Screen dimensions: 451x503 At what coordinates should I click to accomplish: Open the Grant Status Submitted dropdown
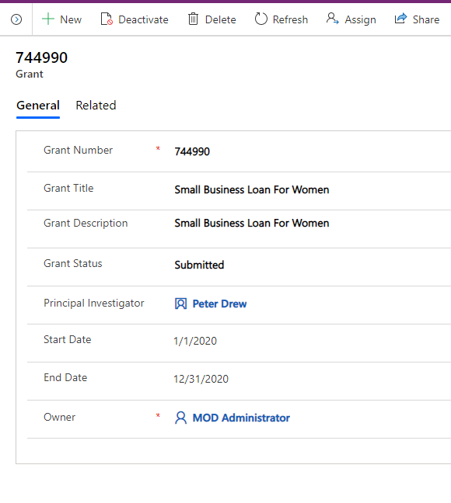(312, 265)
